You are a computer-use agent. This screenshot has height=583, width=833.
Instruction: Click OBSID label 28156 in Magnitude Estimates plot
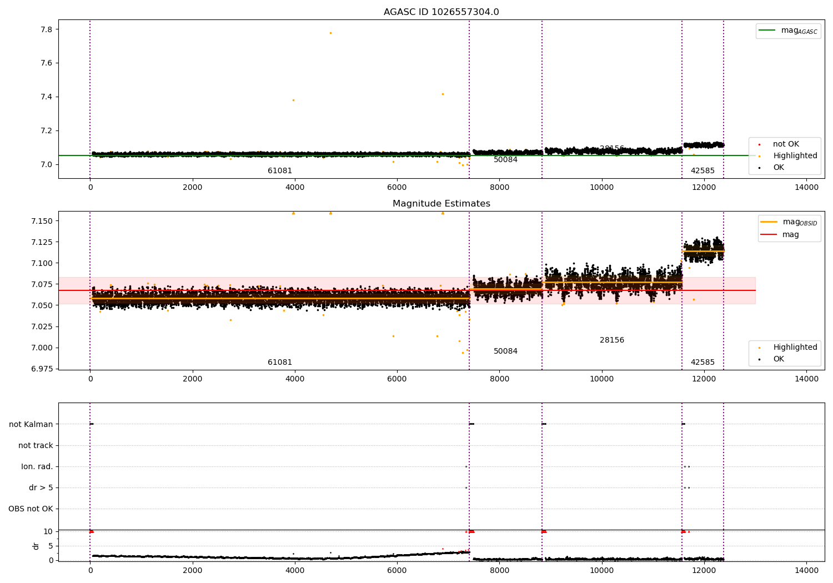pos(612,340)
